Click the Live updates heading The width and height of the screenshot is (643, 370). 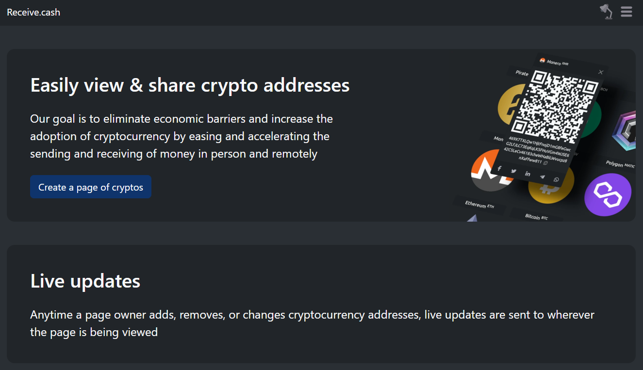(85, 281)
